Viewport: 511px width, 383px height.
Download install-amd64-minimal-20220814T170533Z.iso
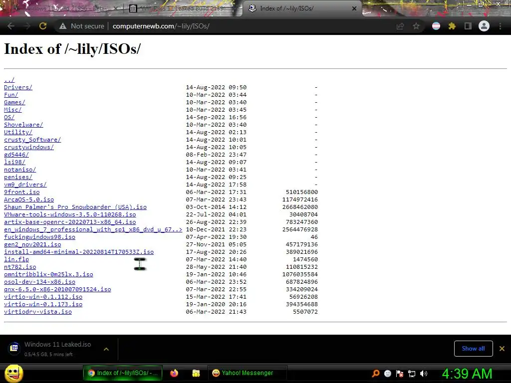(79, 252)
